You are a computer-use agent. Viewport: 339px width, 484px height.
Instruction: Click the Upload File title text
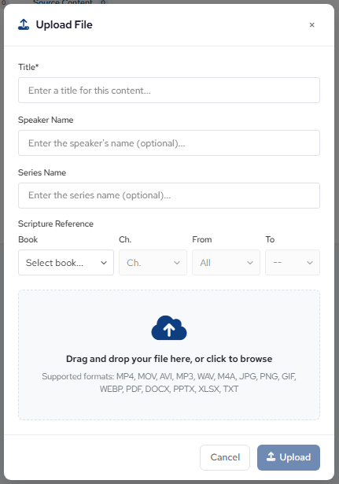(x=64, y=24)
